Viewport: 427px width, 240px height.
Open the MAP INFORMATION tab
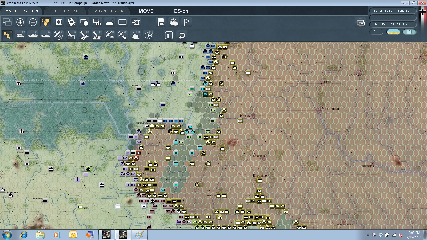click(22, 11)
